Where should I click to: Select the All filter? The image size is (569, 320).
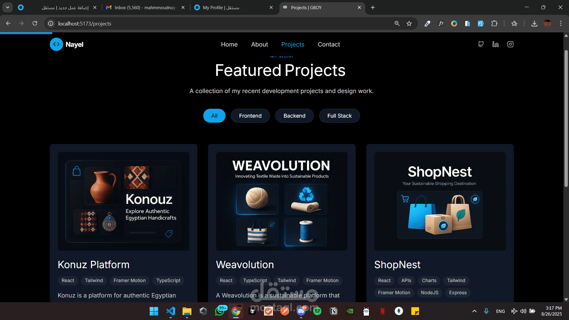coord(214,116)
